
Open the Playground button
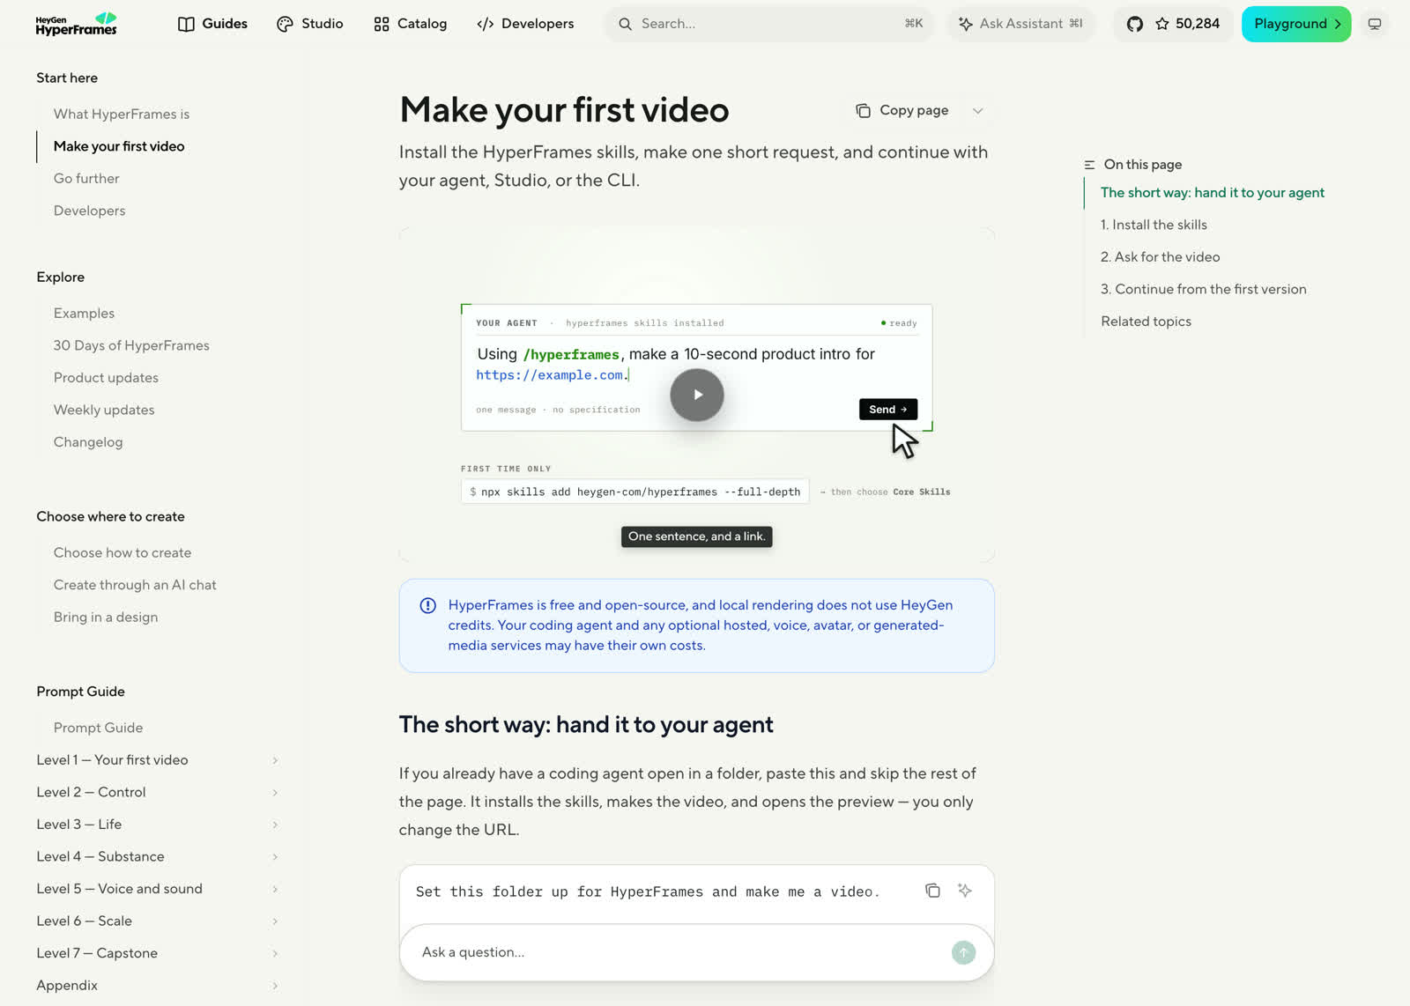pyautogui.click(x=1296, y=24)
